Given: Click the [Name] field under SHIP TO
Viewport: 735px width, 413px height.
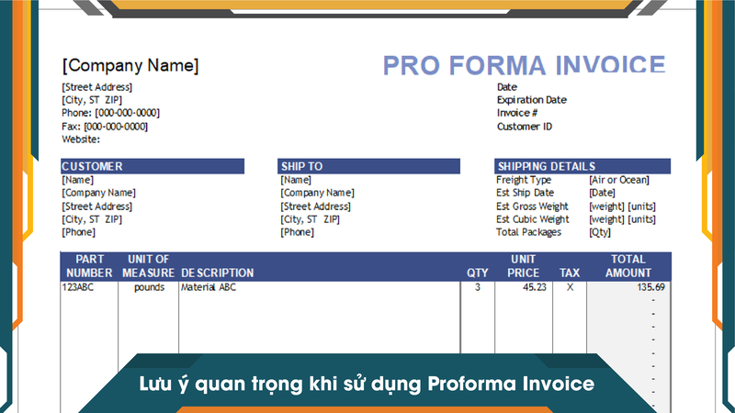Looking at the screenshot, I should [297, 181].
